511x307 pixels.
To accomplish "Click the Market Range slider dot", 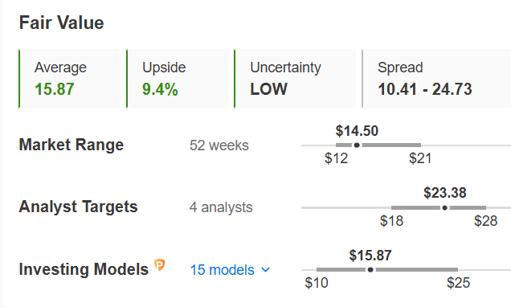I will coord(357,145).
